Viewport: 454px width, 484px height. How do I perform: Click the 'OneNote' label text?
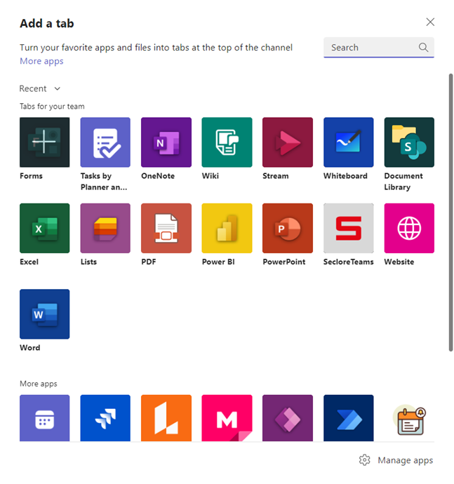(x=158, y=176)
